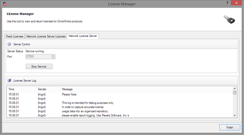This screenshot has height=135, width=244.
Task: Click the Server Control gear icon
Action: pyautogui.click(x=9, y=44)
